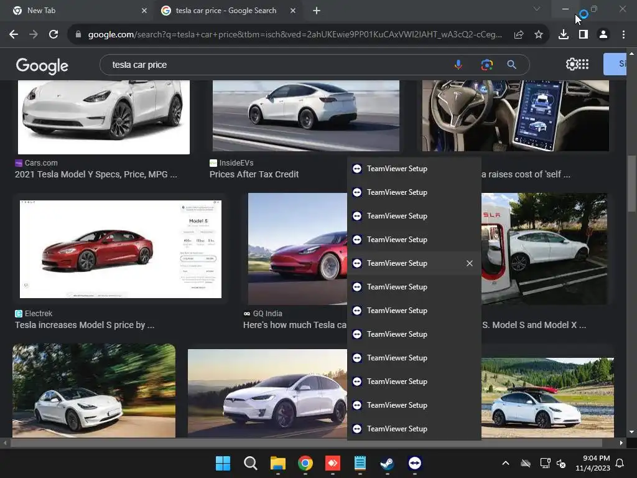Open Steam from taskbar
637x478 pixels.
click(387, 463)
